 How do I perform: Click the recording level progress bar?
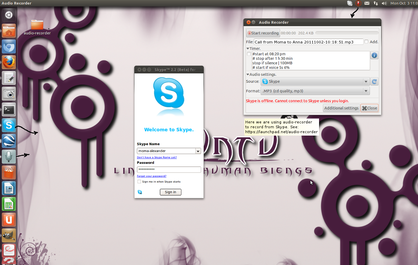[347, 33]
